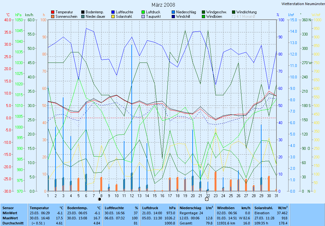Click the red Temperatur legend swatch
Screen dimensions: 325x226
pyautogui.click(x=53, y=12)
